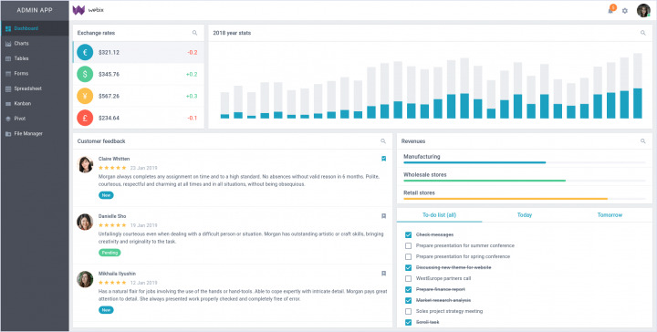The image size is (657, 332).
Task: Switch to the Tomorrow tab
Action: [x=610, y=214]
